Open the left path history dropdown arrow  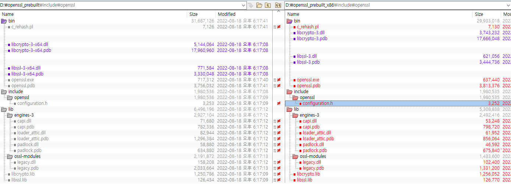(244, 5)
